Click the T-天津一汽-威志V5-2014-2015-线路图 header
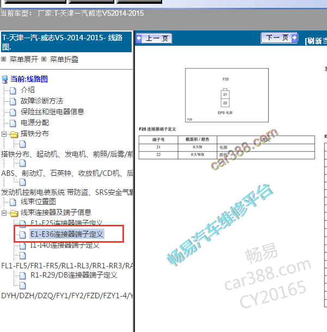The width and height of the screenshot is (327, 332). click(66, 42)
